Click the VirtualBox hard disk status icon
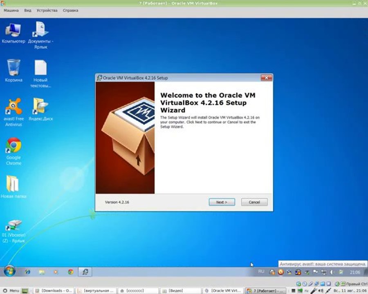368x294 pixels. click(298, 284)
